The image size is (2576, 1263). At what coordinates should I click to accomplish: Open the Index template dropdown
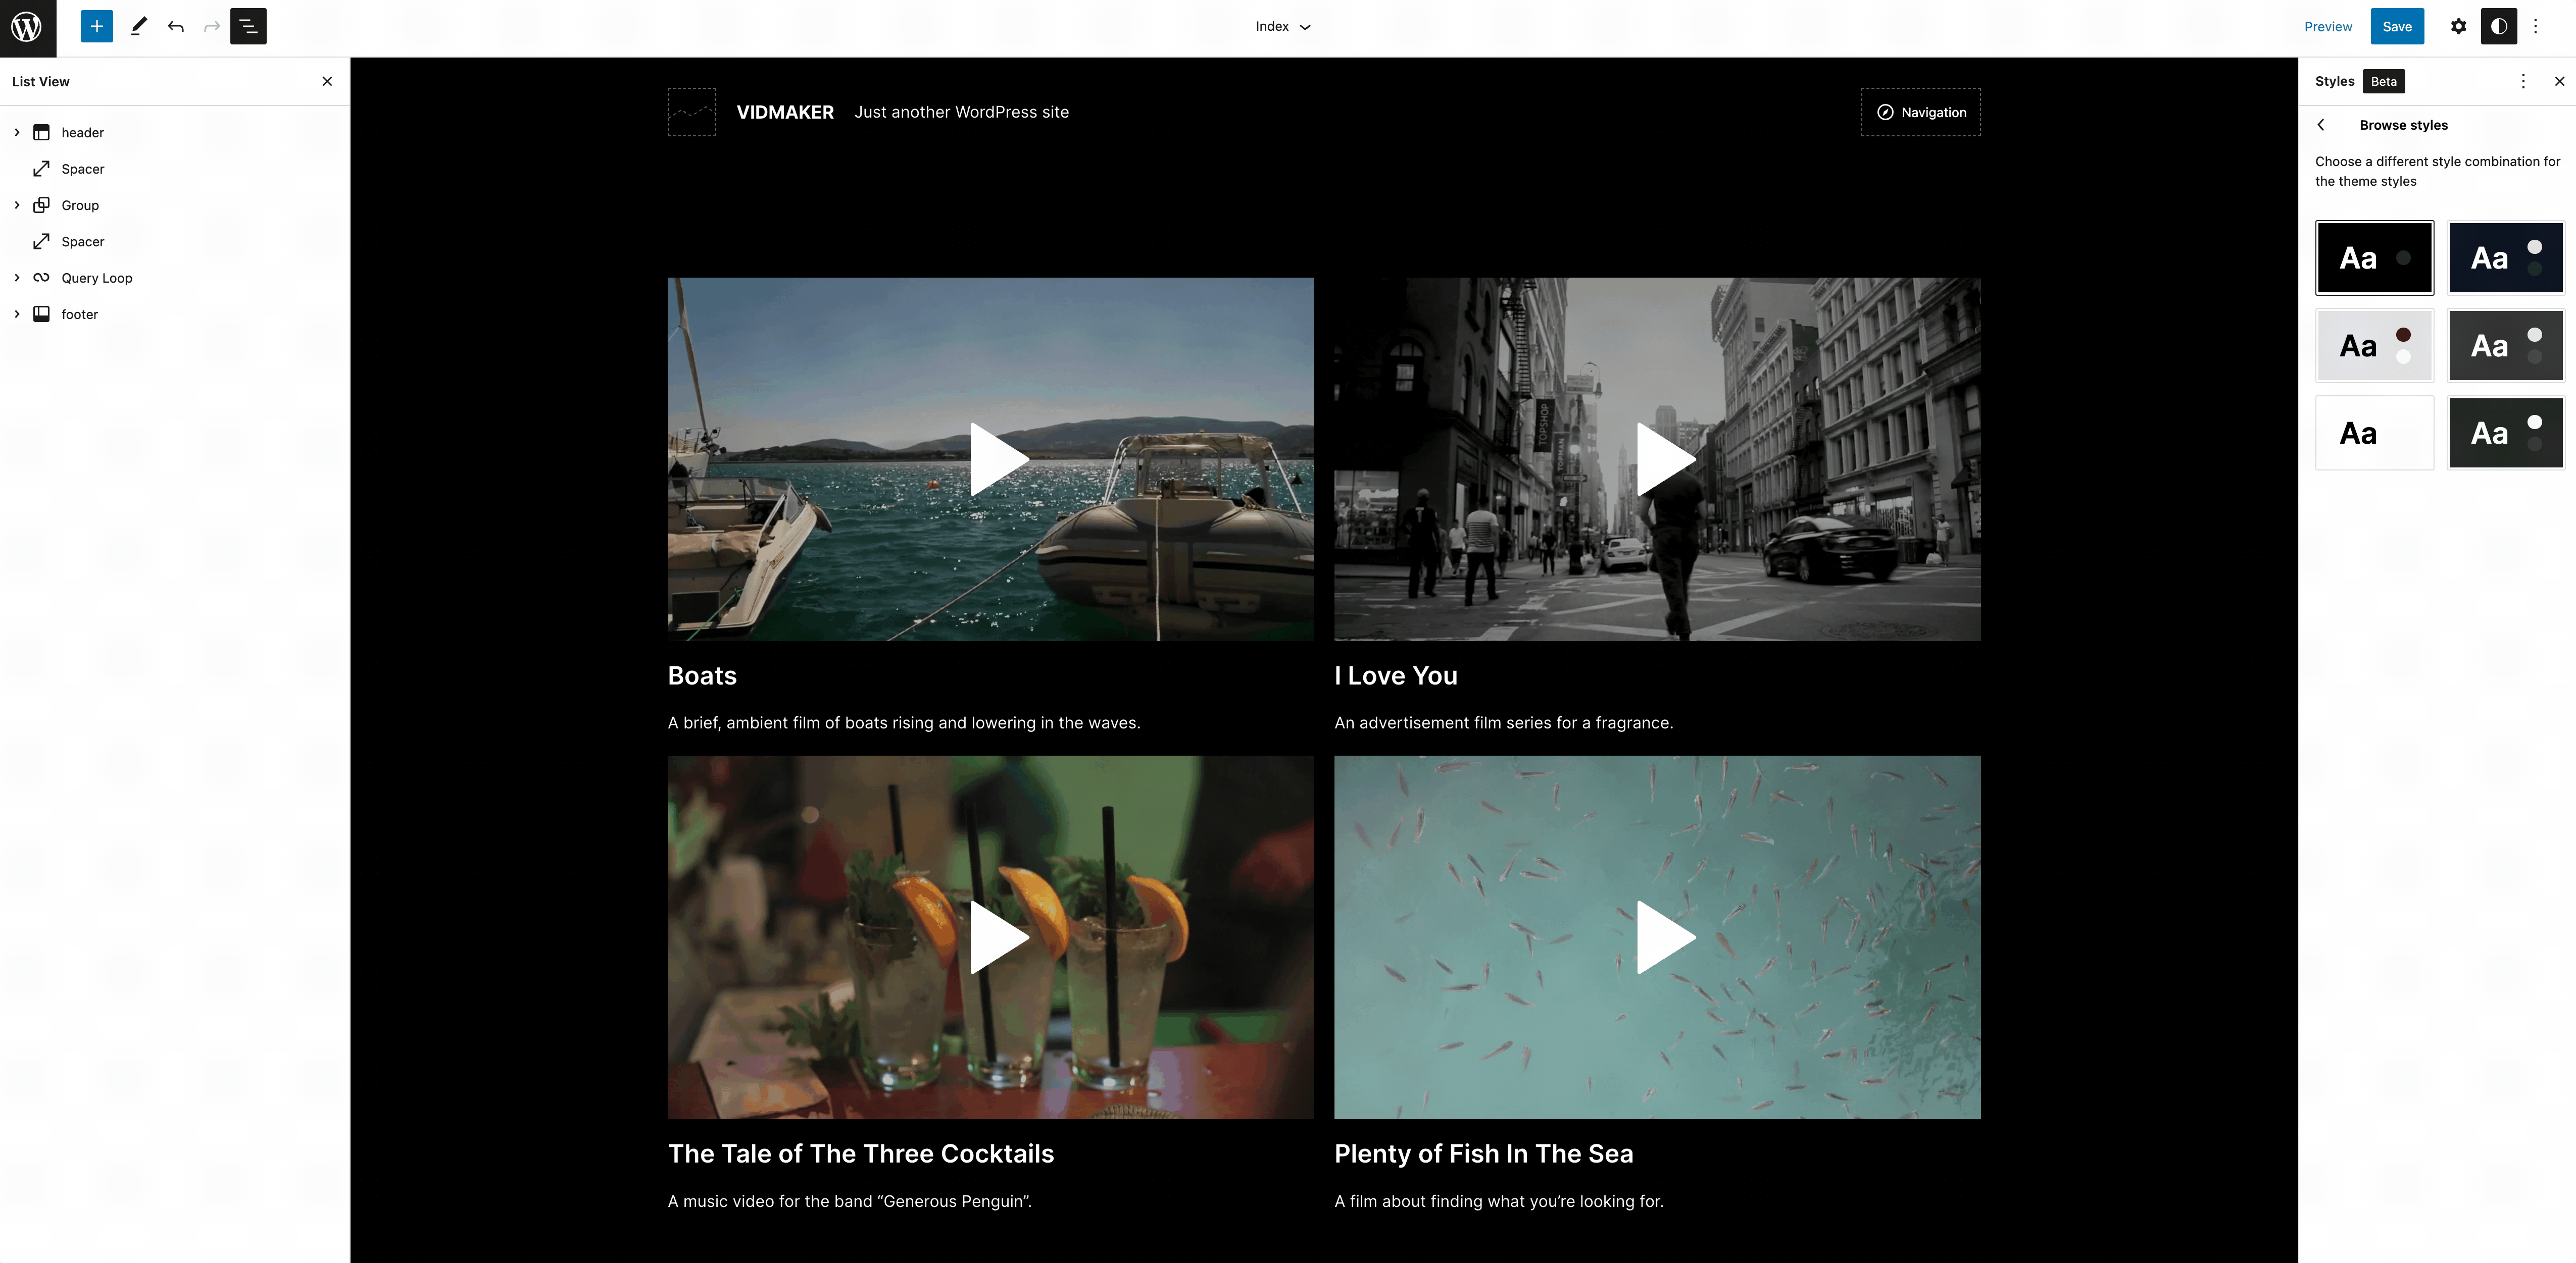[x=1283, y=27]
